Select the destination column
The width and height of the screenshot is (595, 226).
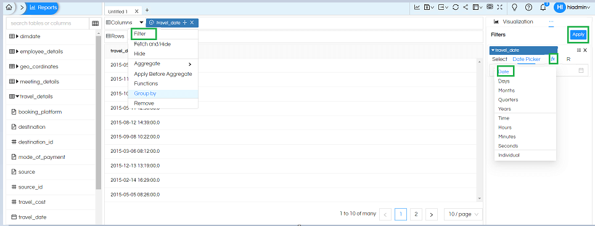tap(32, 127)
